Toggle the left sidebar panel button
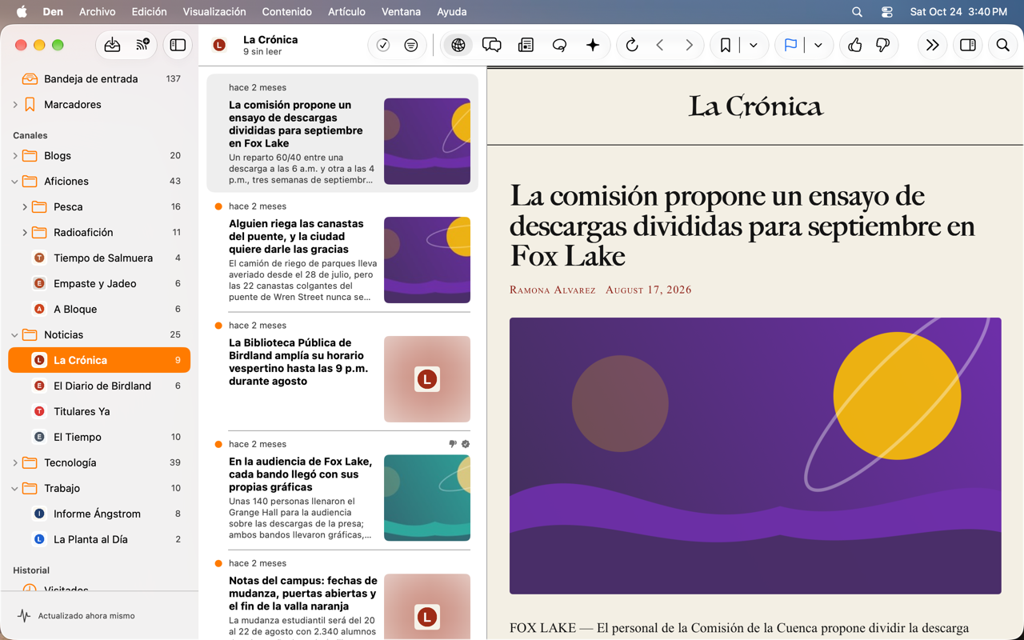The height and width of the screenshot is (640, 1024). (178, 46)
